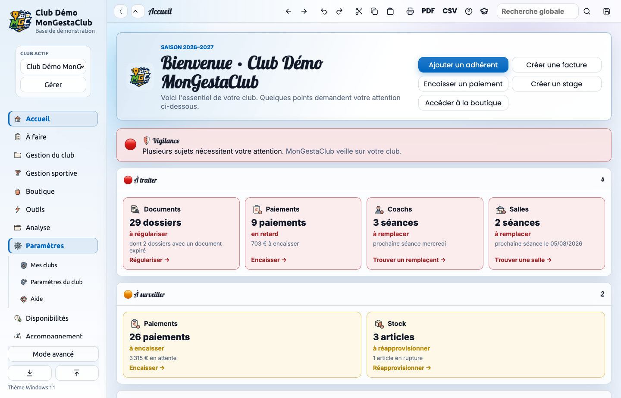
Task: Open Gestion du club menu
Action: coord(53,155)
